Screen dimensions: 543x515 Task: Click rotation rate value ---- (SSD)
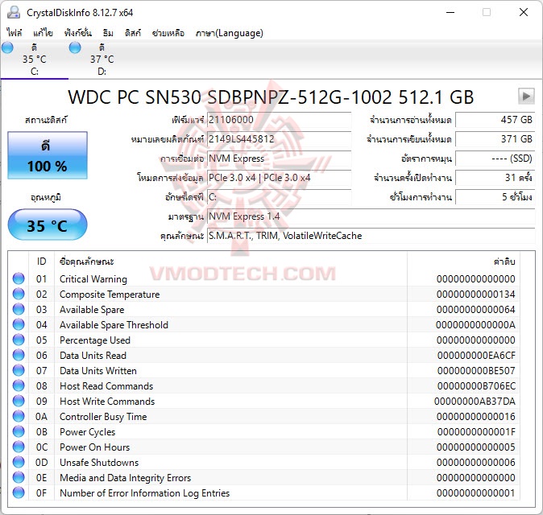tap(495, 159)
